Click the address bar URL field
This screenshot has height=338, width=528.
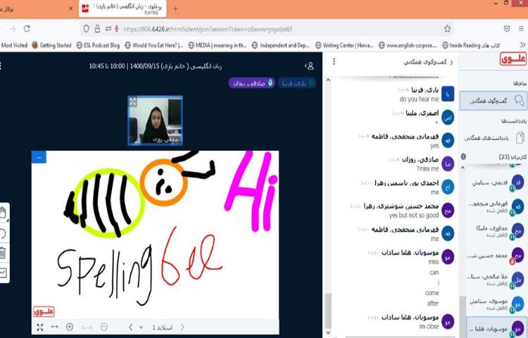pyautogui.click(x=266, y=29)
